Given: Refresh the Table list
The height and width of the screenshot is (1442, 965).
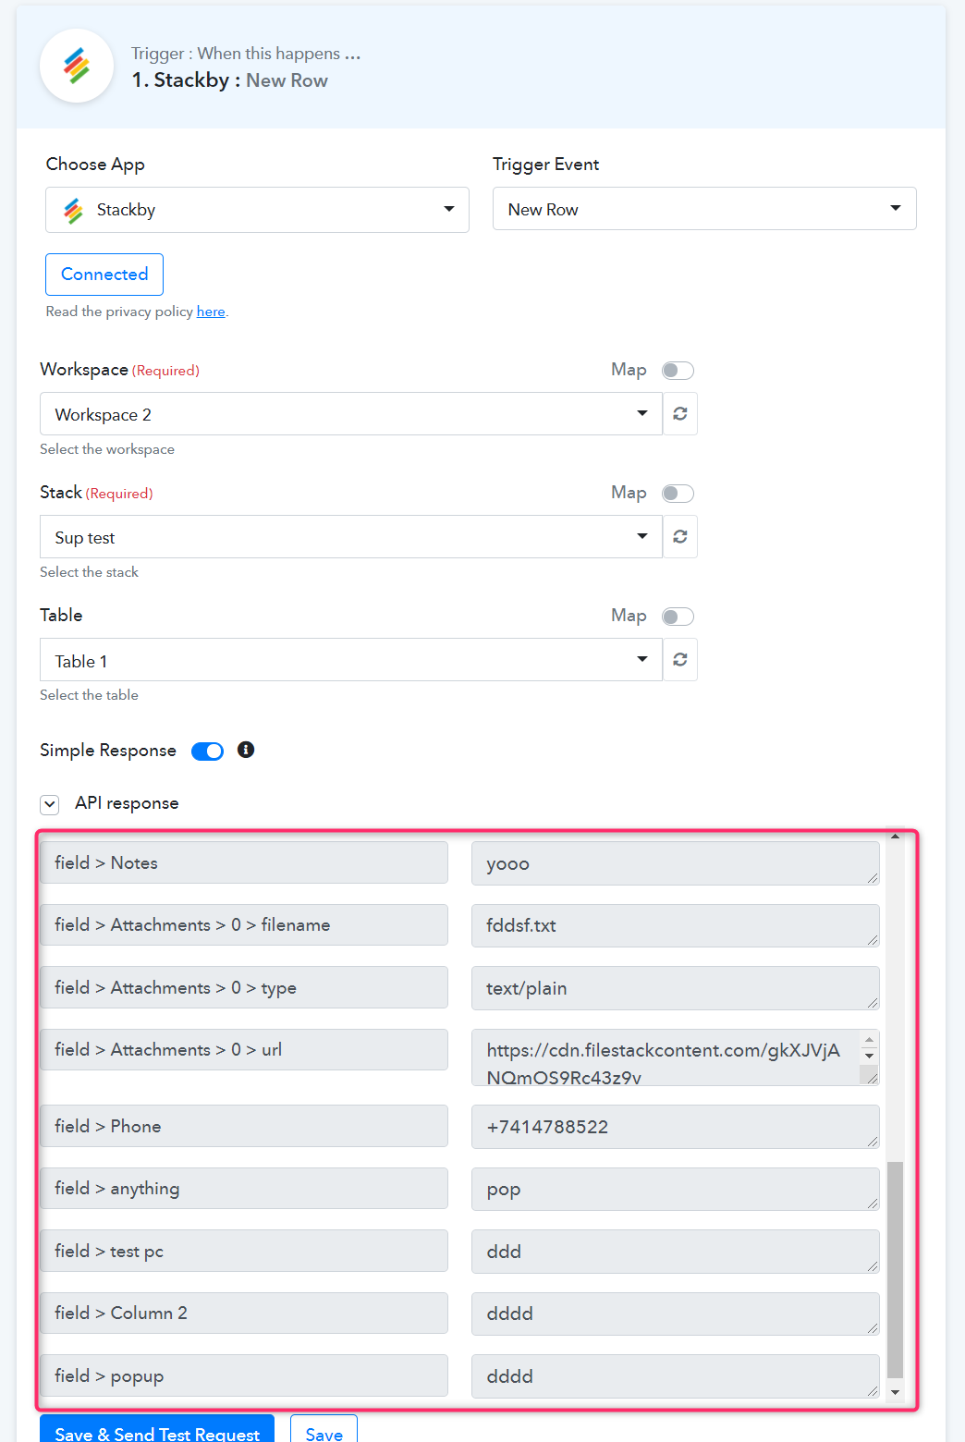Looking at the screenshot, I should click(x=680, y=659).
